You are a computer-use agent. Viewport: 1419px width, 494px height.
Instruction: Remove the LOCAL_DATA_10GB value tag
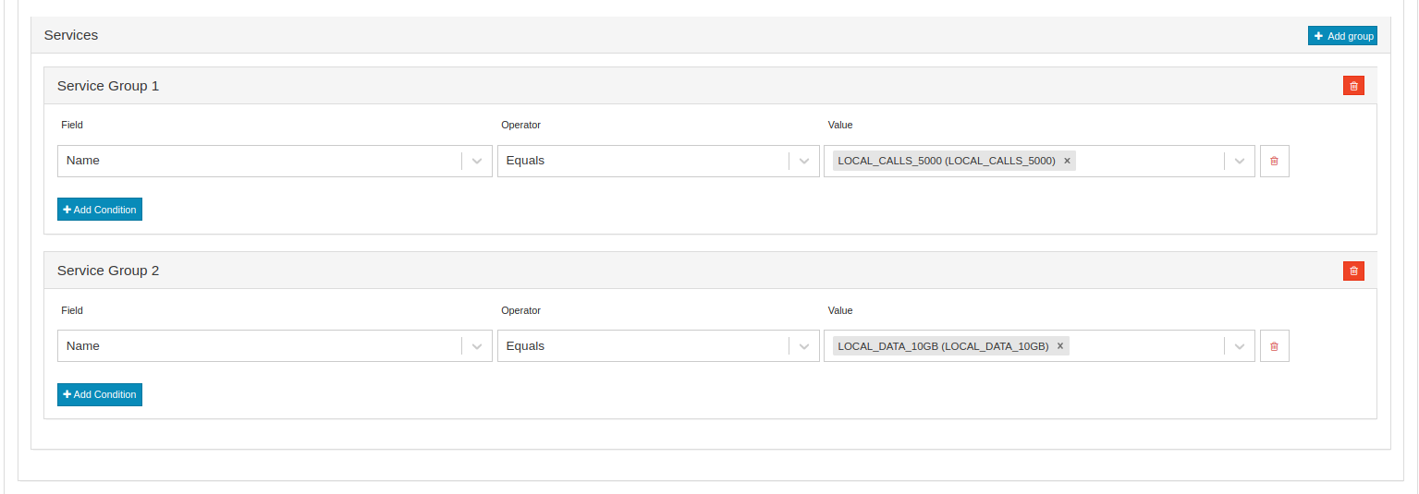pyautogui.click(x=1060, y=346)
